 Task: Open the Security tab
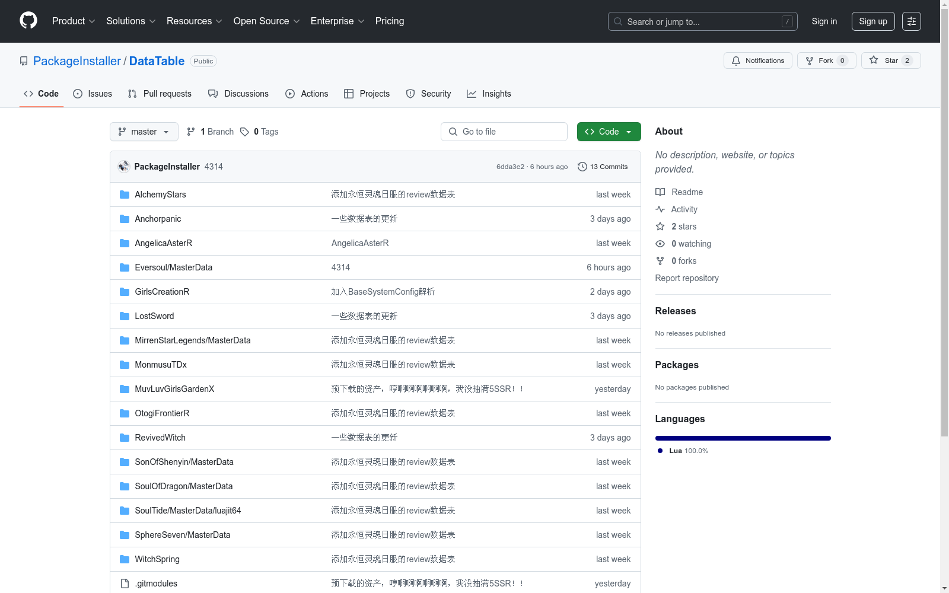click(428, 94)
